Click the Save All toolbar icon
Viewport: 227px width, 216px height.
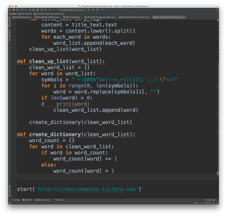14,10
